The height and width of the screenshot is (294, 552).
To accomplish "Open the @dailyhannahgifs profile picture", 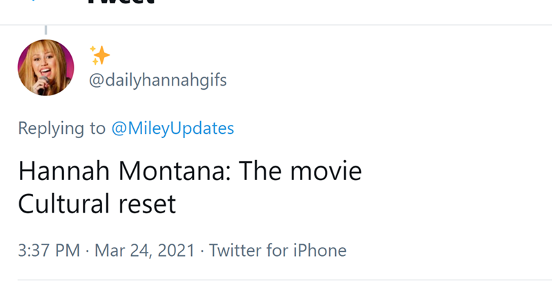I will pyautogui.click(x=46, y=67).
